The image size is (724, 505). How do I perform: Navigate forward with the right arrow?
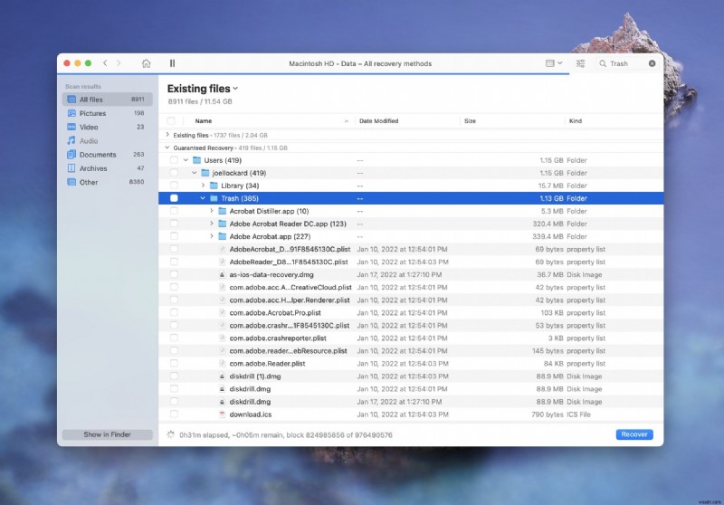tap(119, 63)
